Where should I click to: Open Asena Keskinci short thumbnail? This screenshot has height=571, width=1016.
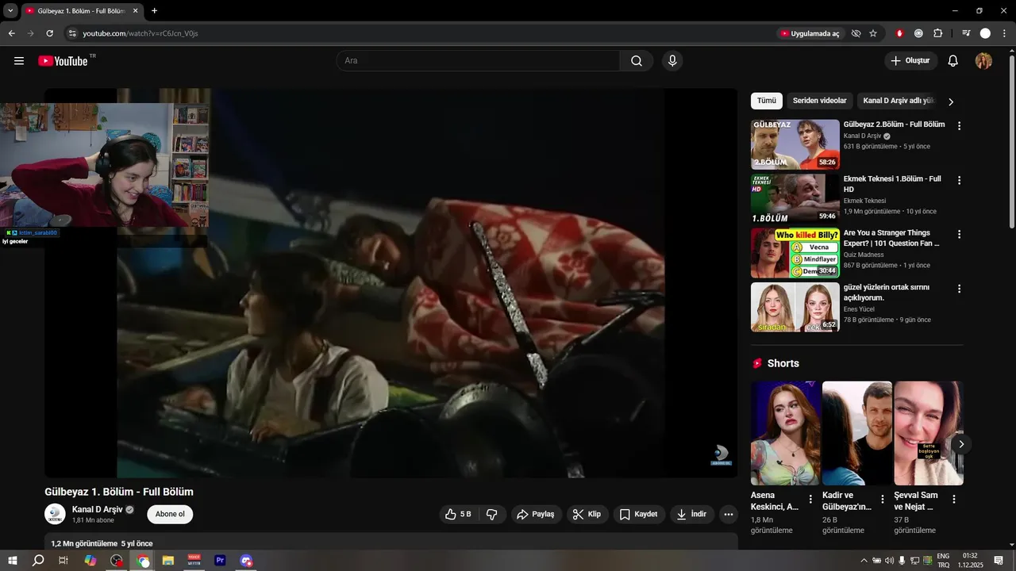786,433
